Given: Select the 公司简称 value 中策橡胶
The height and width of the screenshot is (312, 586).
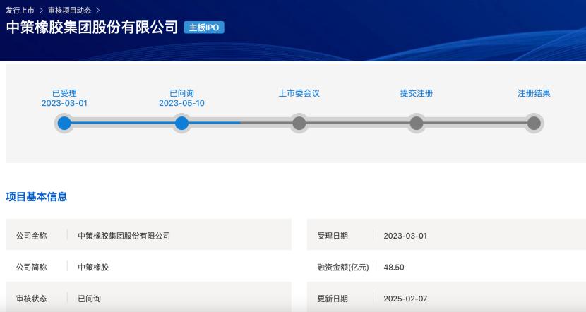Looking at the screenshot, I should (x=93, y=267).
